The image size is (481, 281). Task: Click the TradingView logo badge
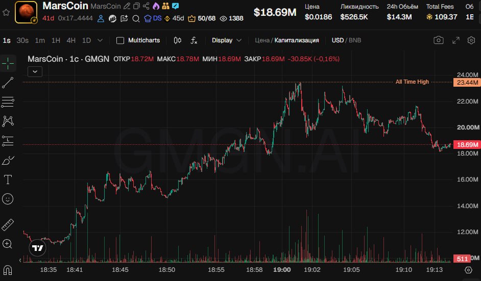(x=38, y=248)
